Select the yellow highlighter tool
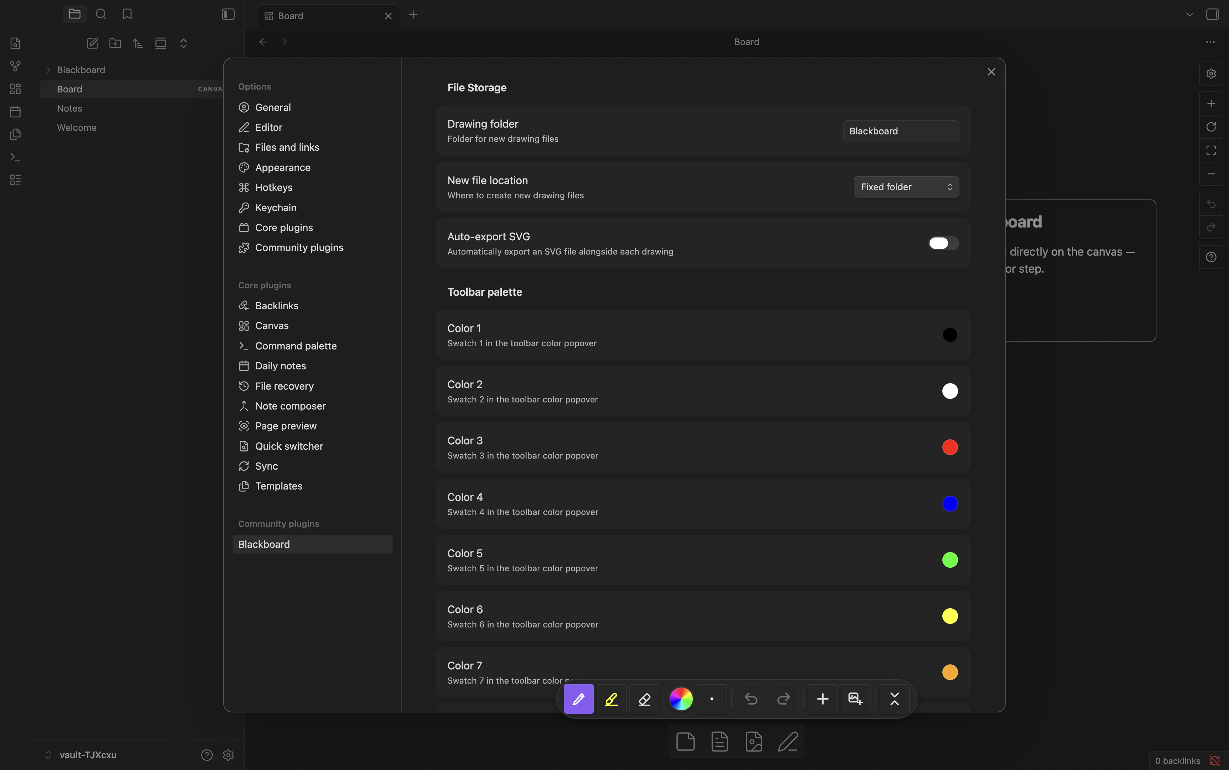 click(611, 699)
